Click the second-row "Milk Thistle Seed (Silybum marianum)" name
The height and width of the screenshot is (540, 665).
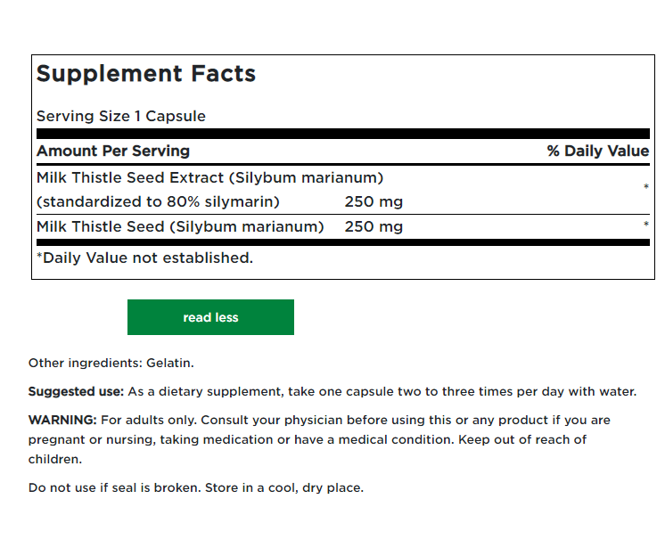pyautogui.click(x=180, y=226)
